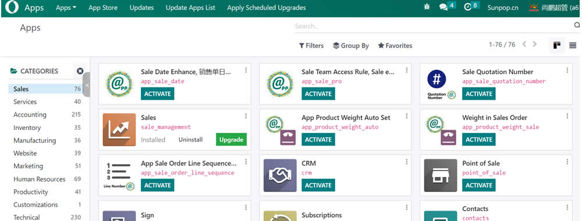The height and width of the screenshot is (221, 582).
Task: Open the activities clock icon with badge 8
Action: pyautogui.click(x=471, y=6)
